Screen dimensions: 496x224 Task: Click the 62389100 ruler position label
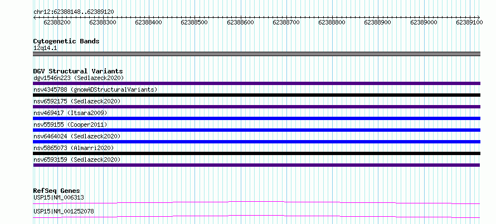(x=469, y=22)
